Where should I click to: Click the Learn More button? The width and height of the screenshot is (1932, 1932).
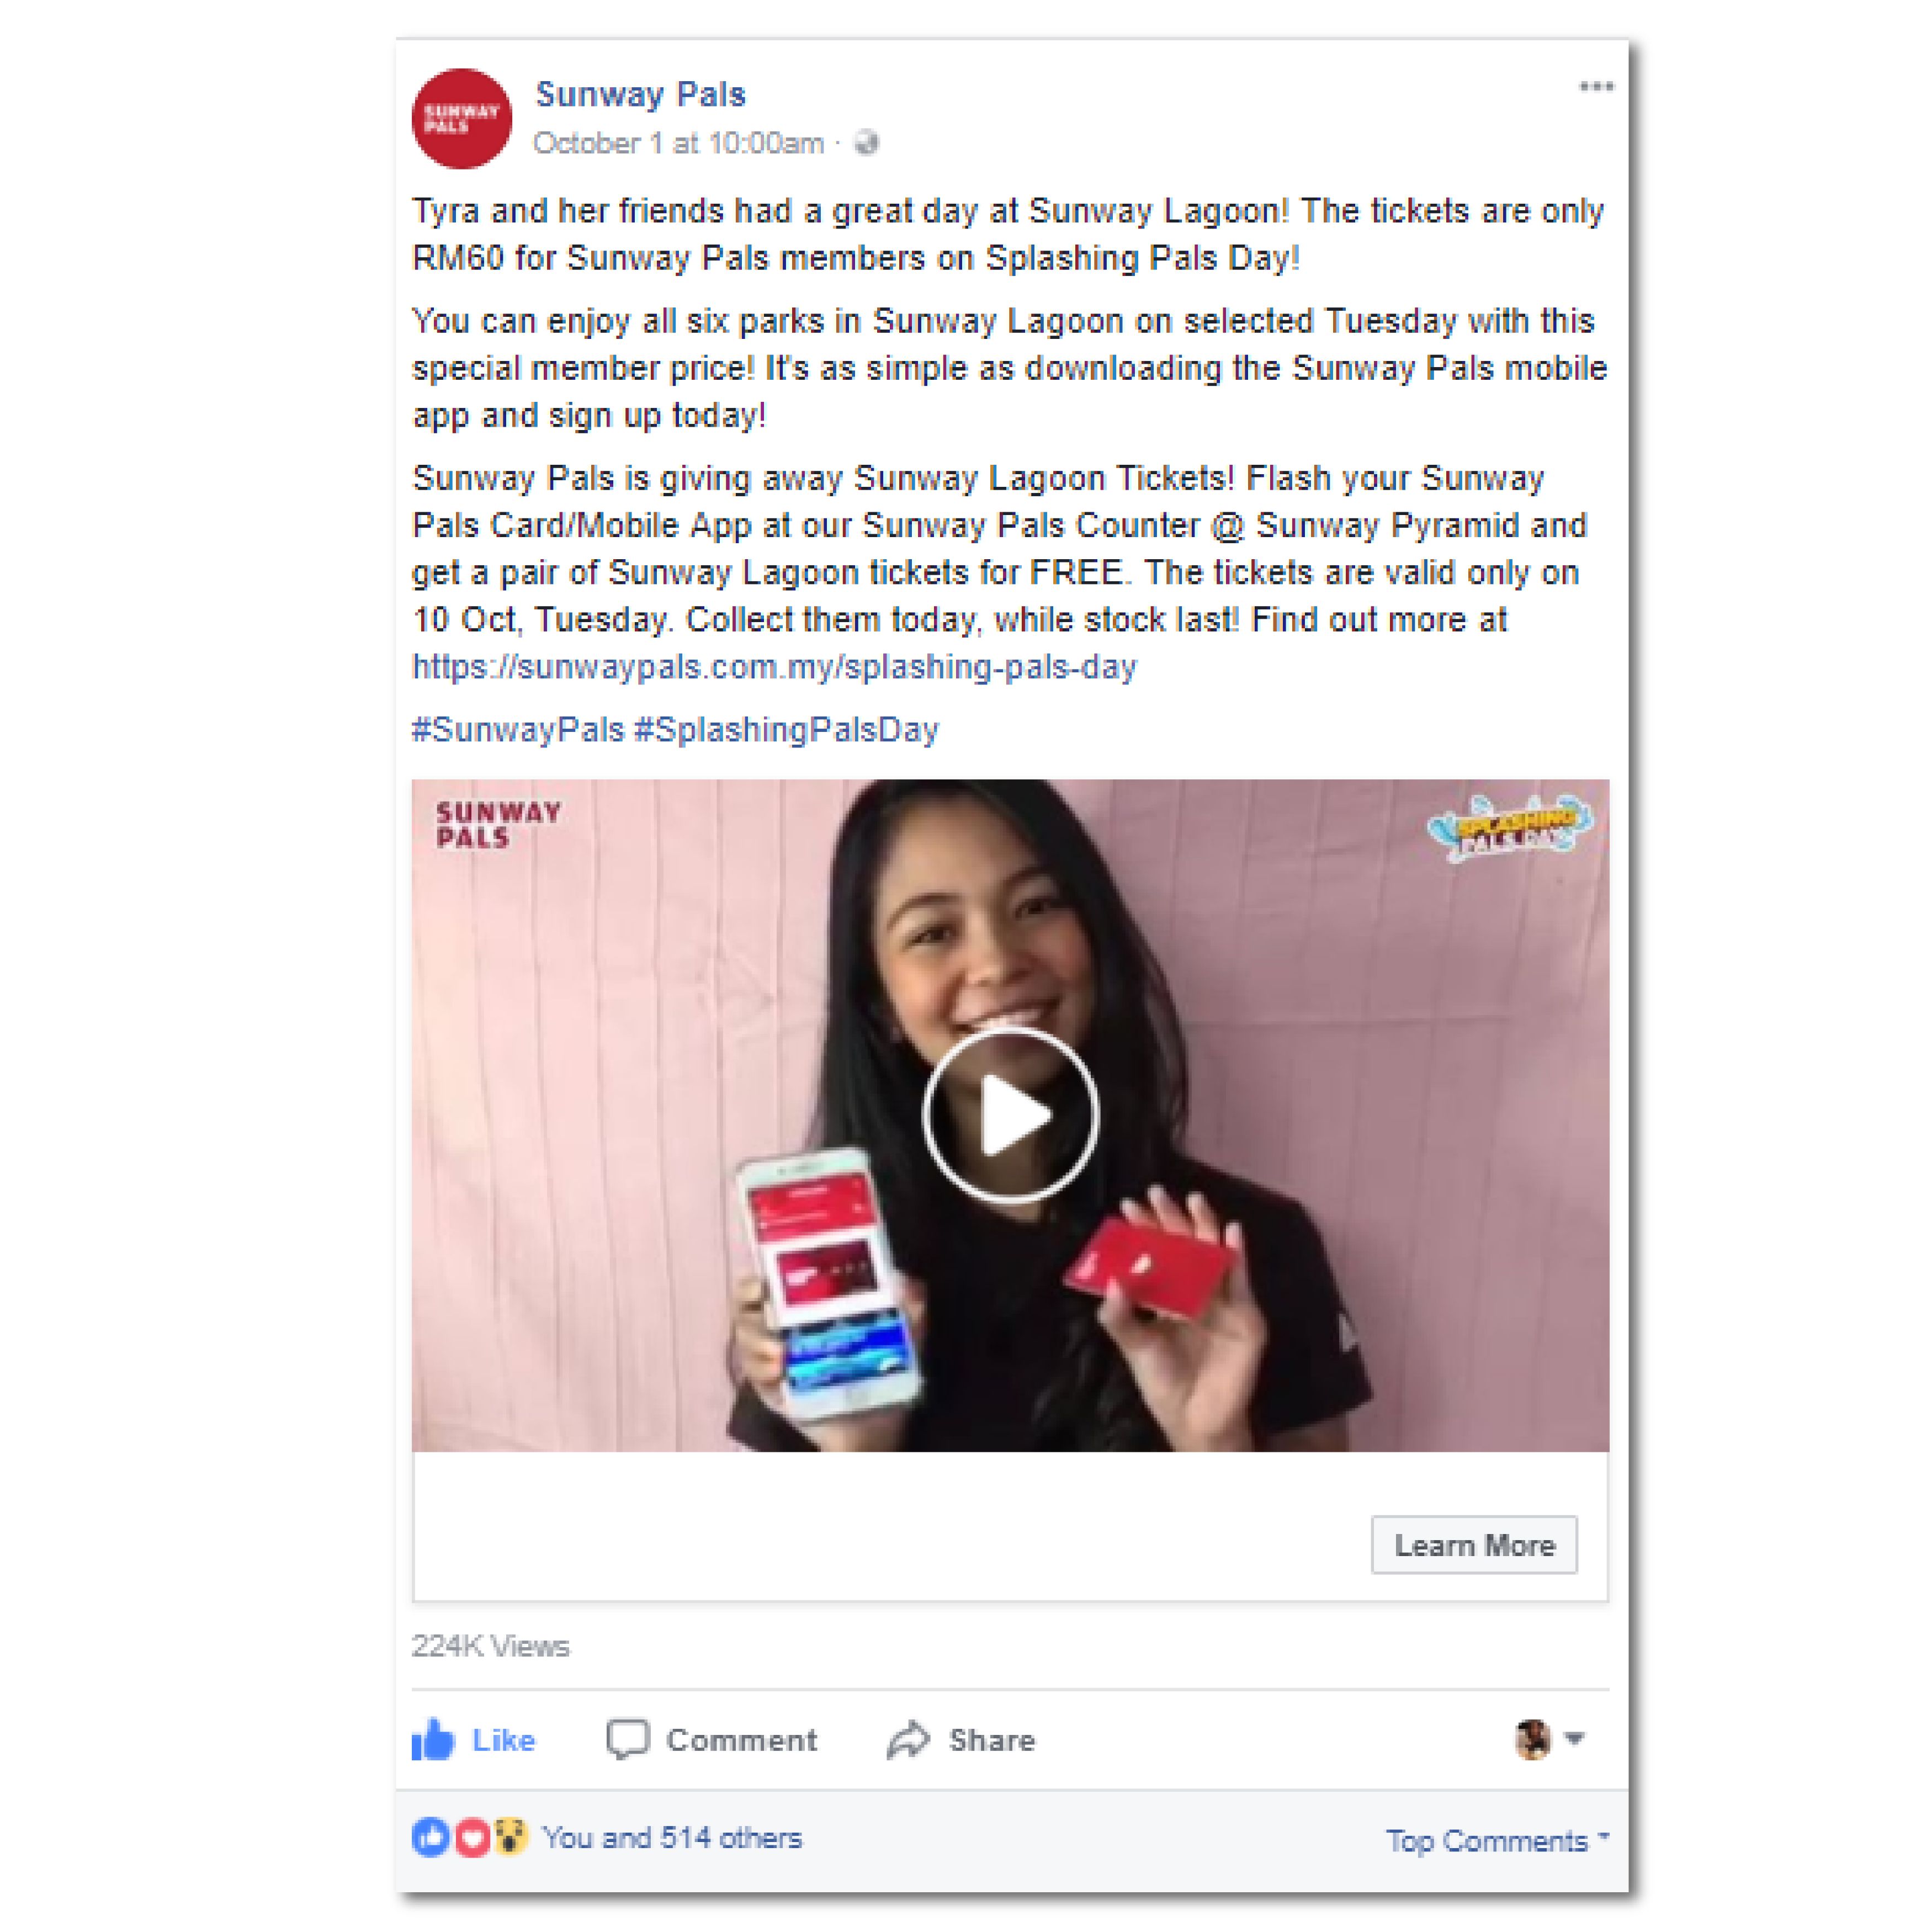tap(1474, 1545)
